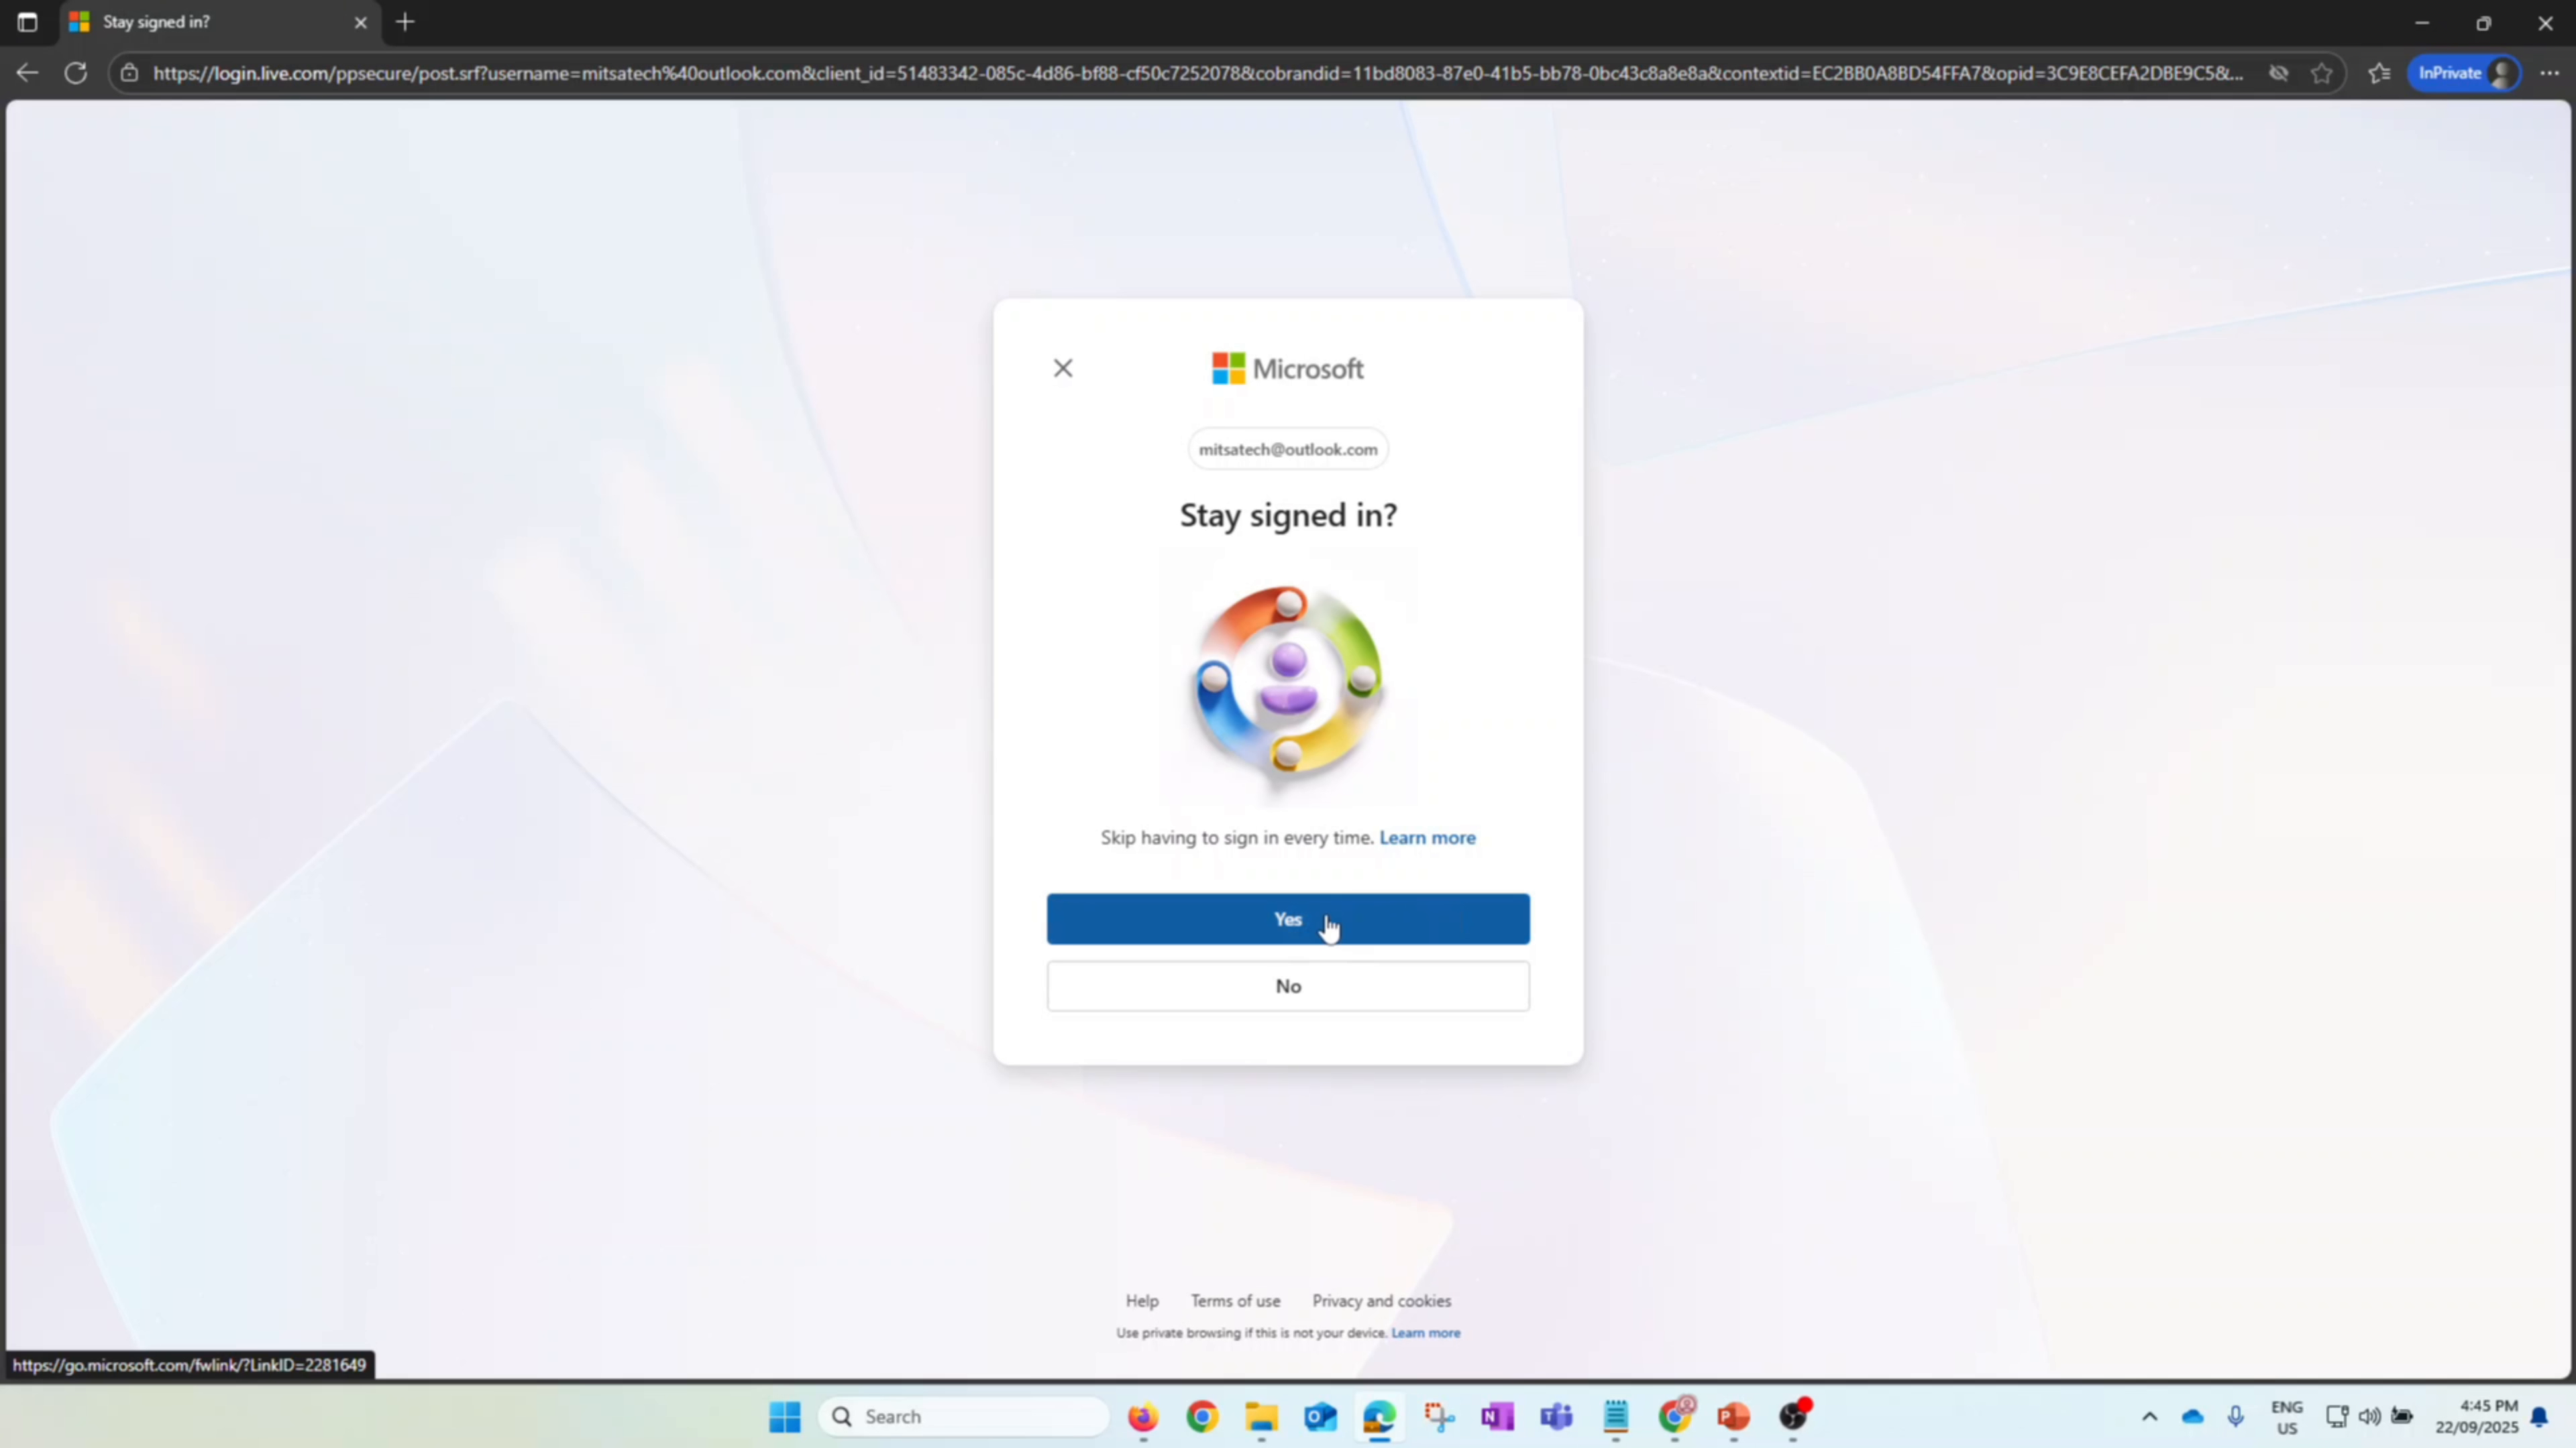Open notifications via the bell icon

pos(2540,1416)
